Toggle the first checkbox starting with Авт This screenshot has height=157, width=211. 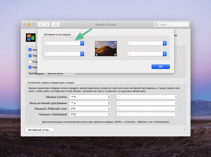[30, 50]
